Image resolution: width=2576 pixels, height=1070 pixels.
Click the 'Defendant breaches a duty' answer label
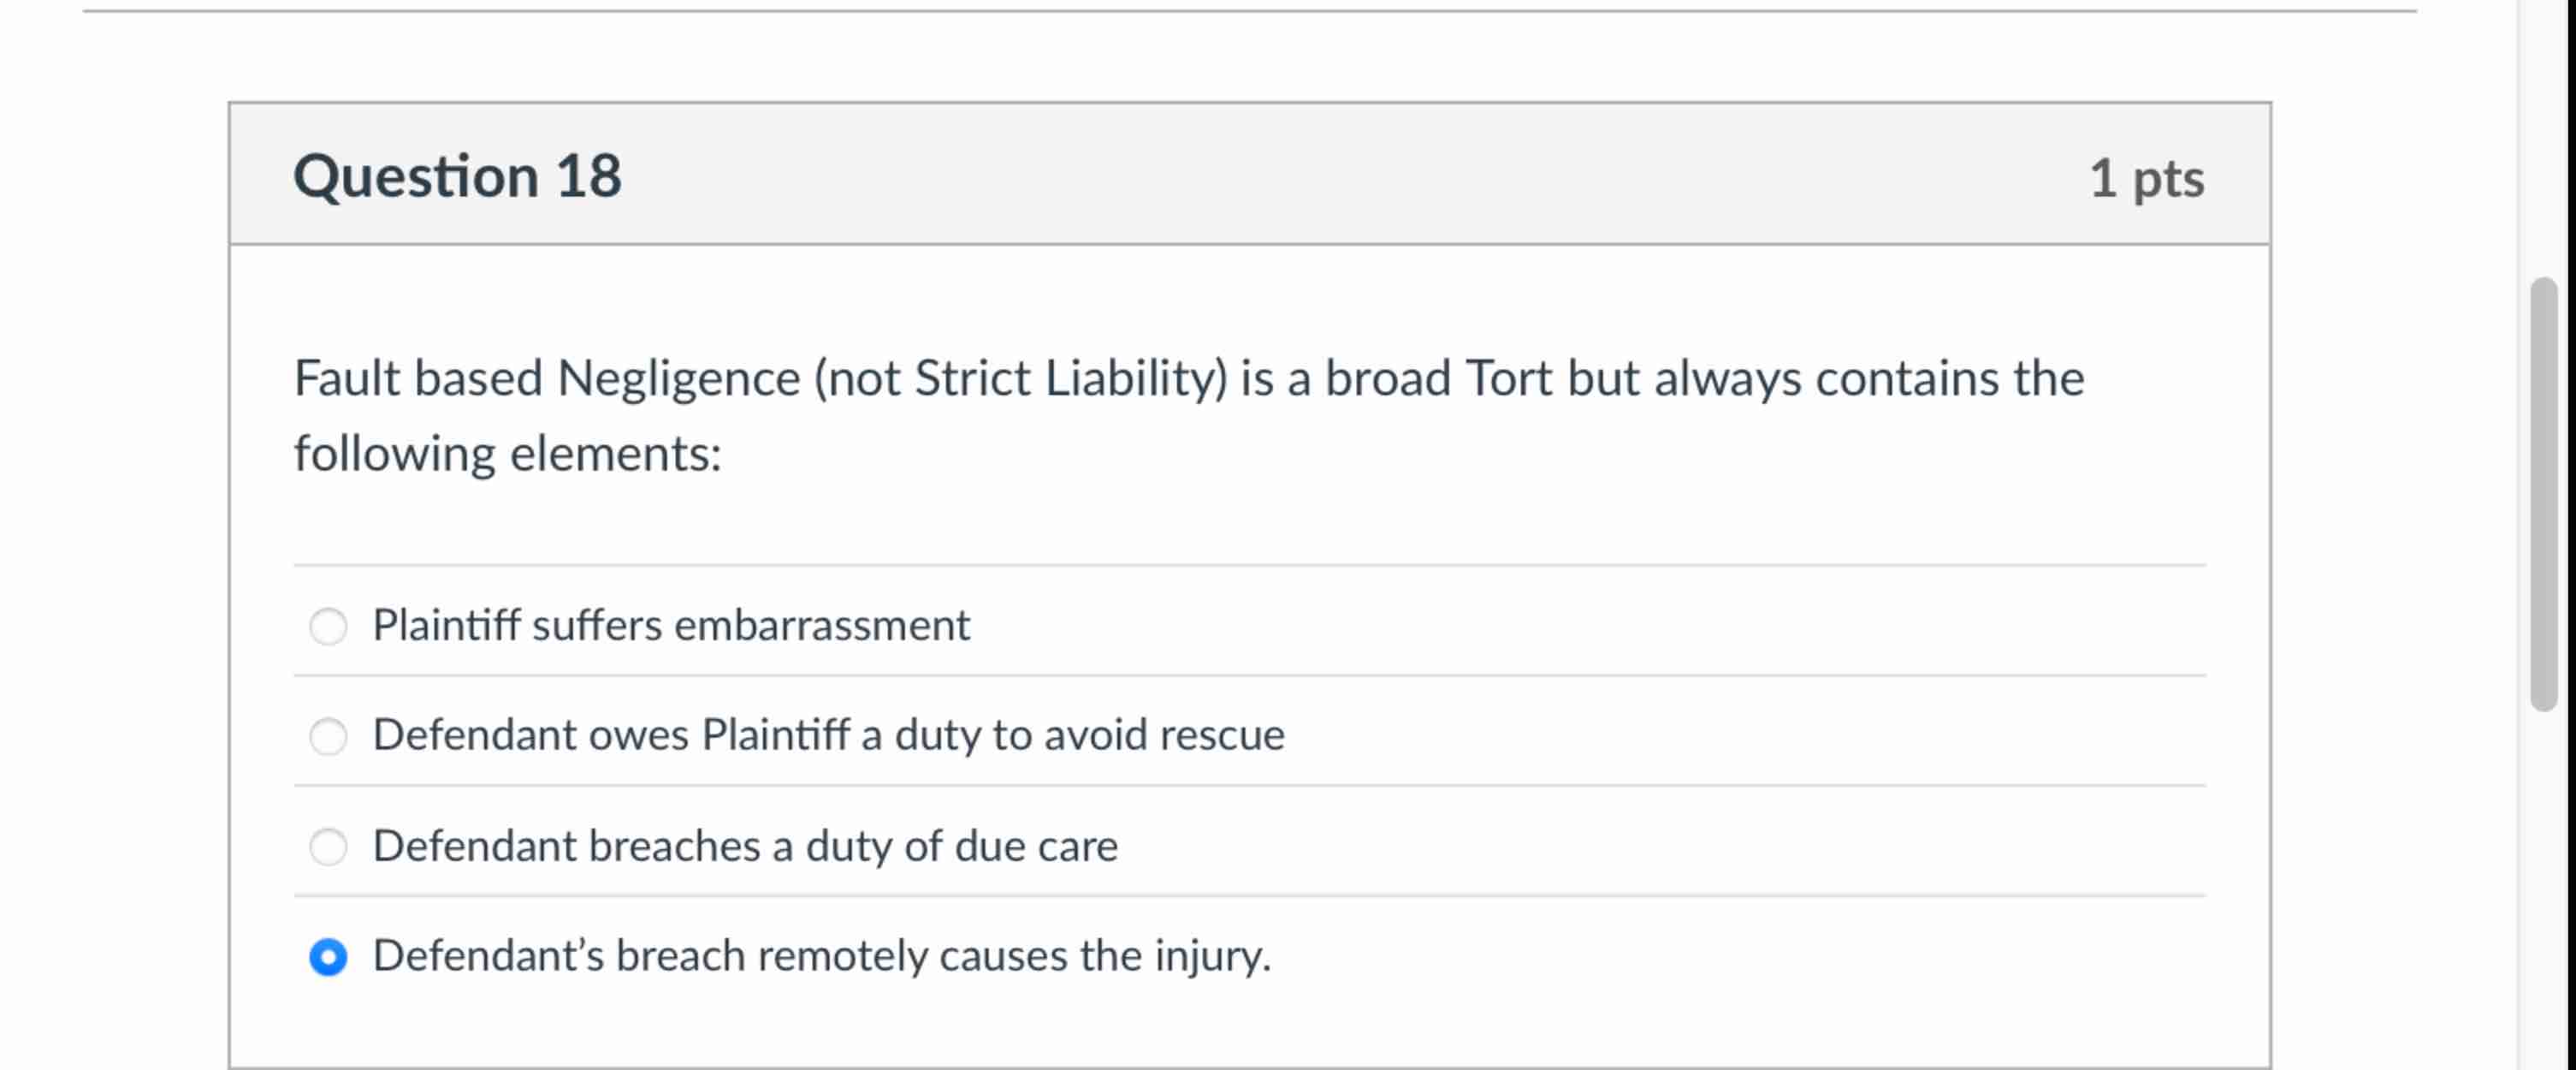[746, 846]
